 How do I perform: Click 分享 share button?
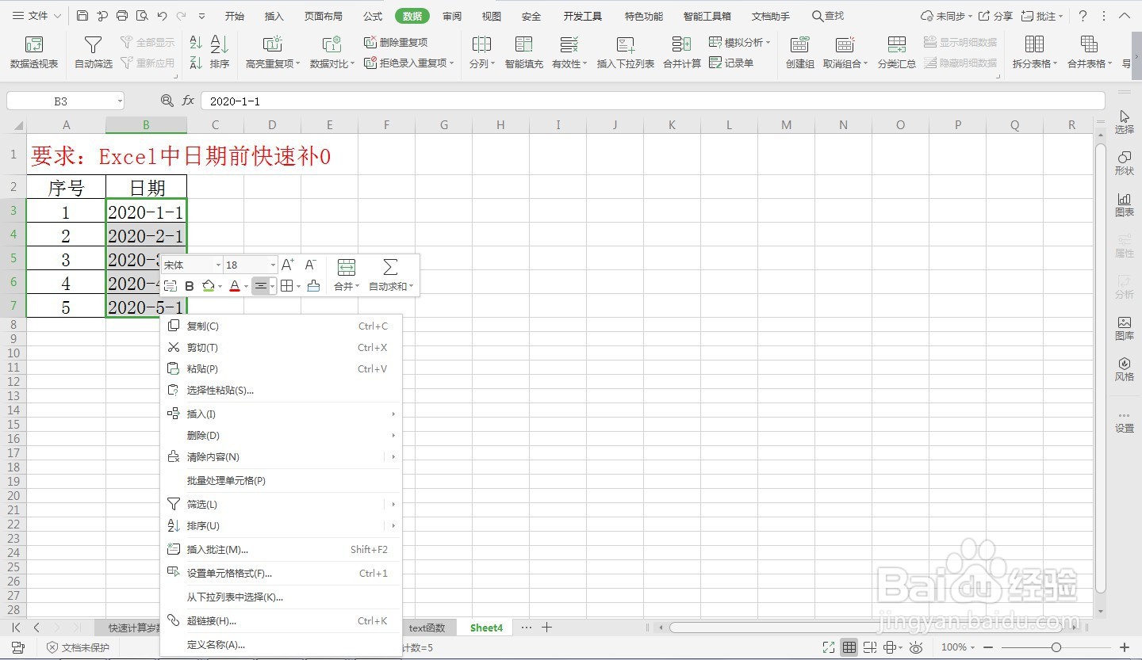click(995, 16)
